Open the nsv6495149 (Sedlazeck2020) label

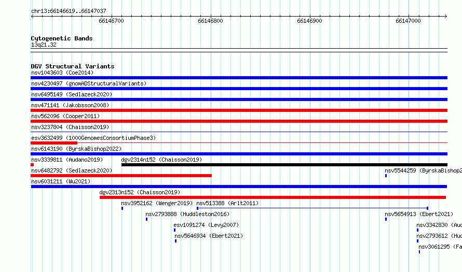pos(72,94)
